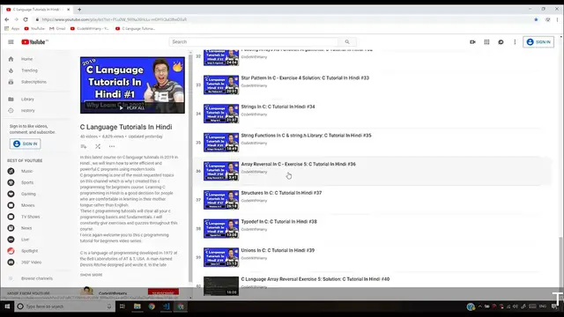Open Structures In C tutorial #37 link
564x317 pixels.
[x=281, y=193]
